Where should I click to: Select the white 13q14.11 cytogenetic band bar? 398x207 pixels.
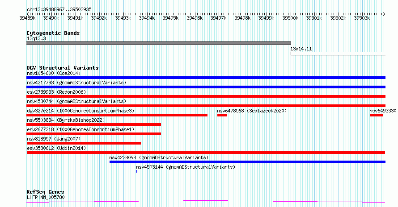point(338,54)
